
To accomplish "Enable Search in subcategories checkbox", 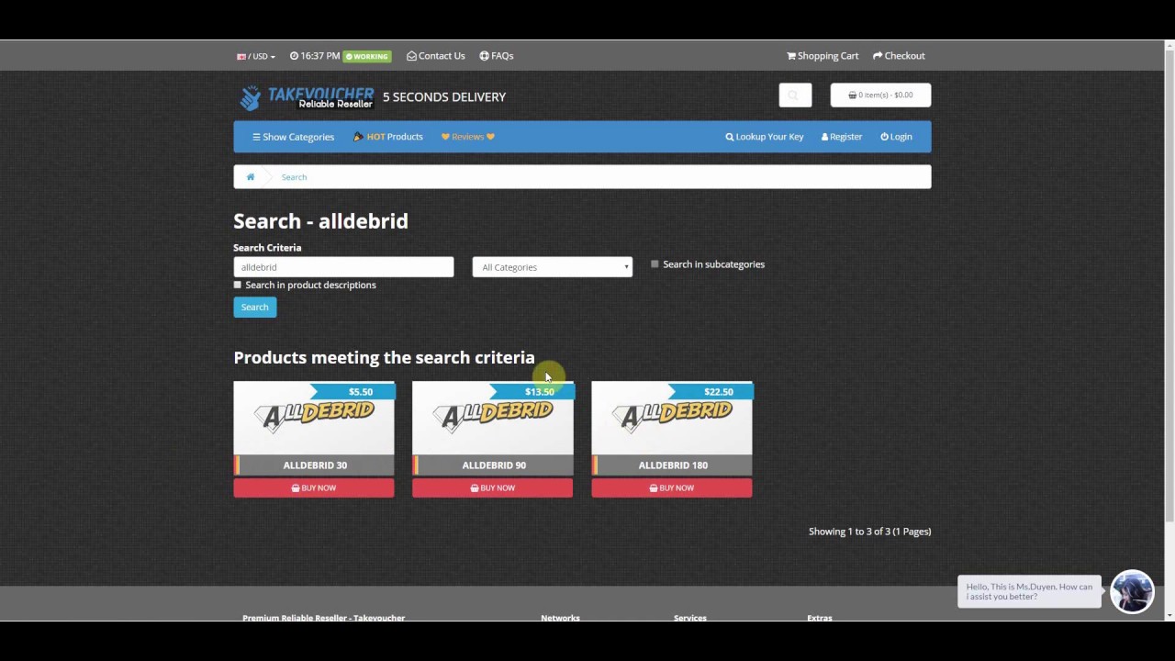I will point(655,264).
